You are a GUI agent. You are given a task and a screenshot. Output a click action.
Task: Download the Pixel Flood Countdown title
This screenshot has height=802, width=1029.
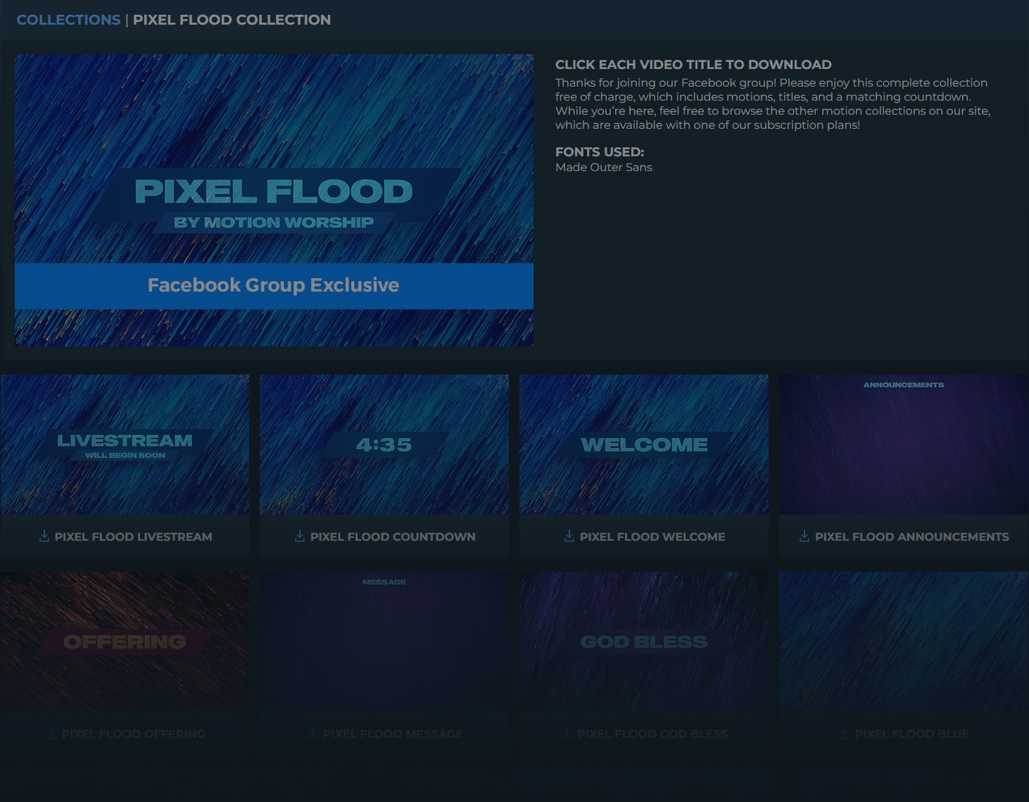tap(393, 537)
